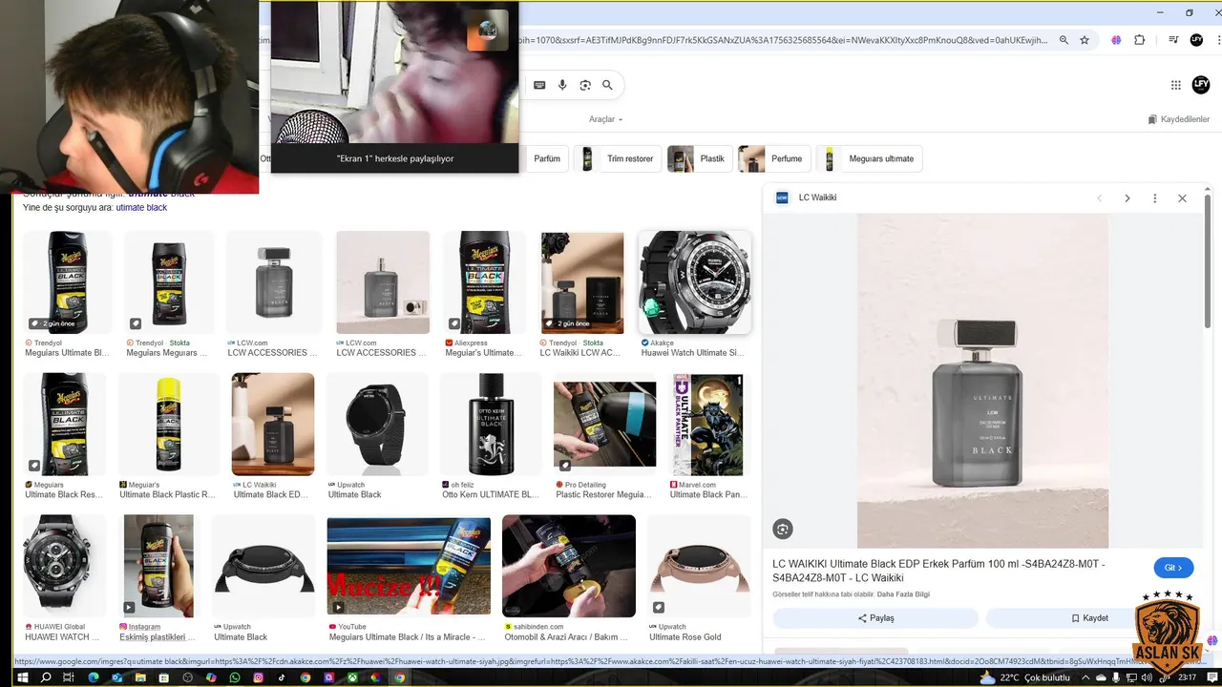The height and width of the screenshot is (687, 1222).
Task: Open Kaydedilenler saved items
Action: click(1178, 119)
